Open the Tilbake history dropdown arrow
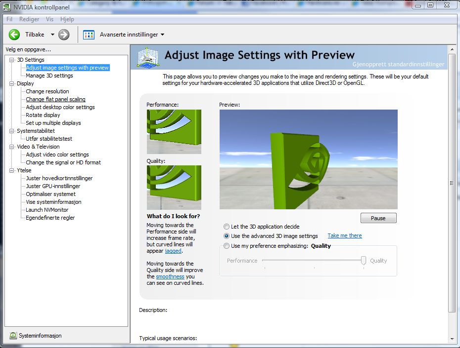This screenshot has height=348, width=460. [x=52, y=35]
